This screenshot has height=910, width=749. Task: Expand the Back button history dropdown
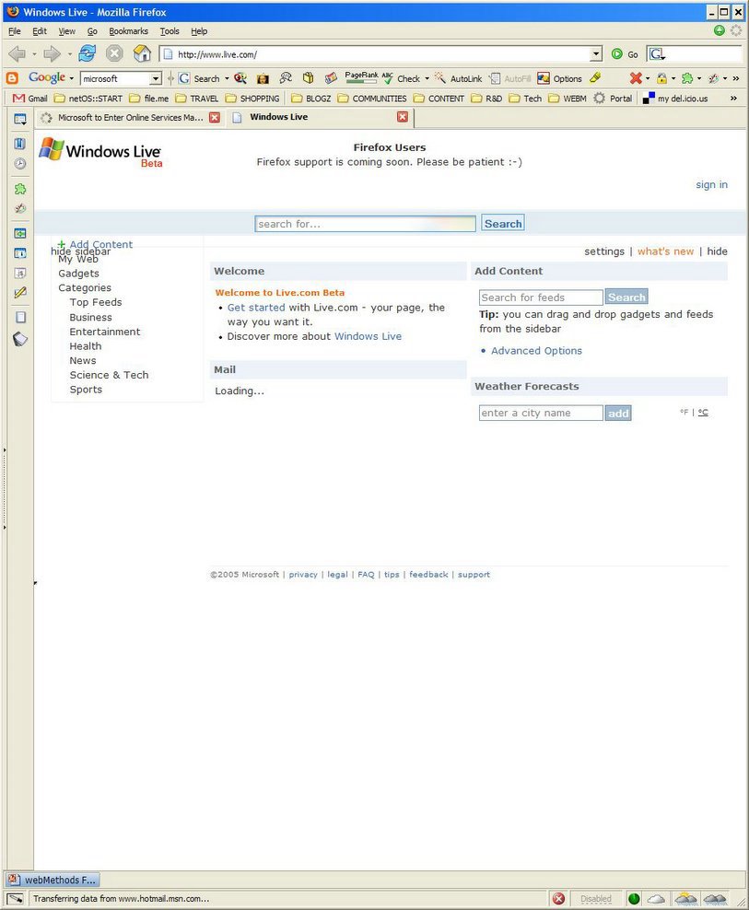[x=34, y=54]
